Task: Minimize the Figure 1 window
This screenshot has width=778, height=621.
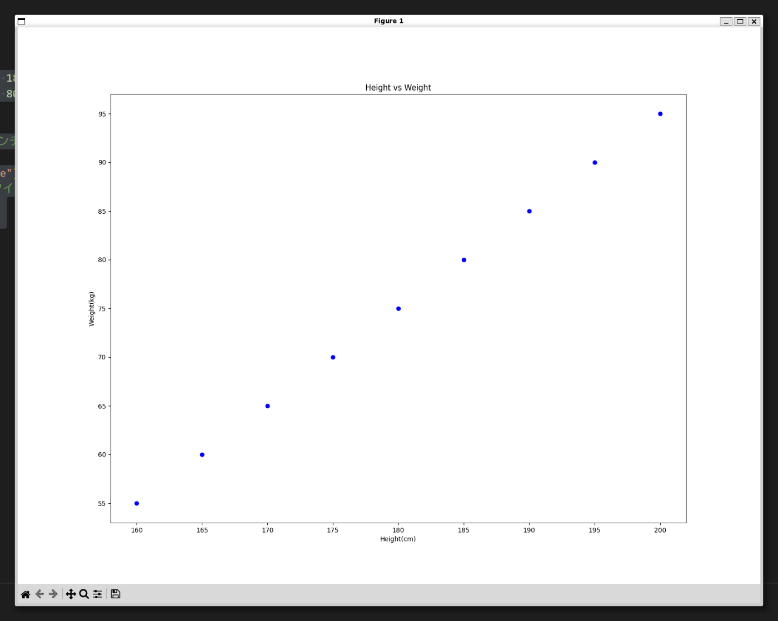Action: [x=726, y=21]
